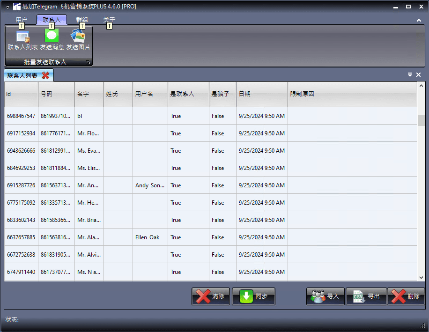
Task: Switch to the 用户 ribbon tab
Action: point(22,20)
